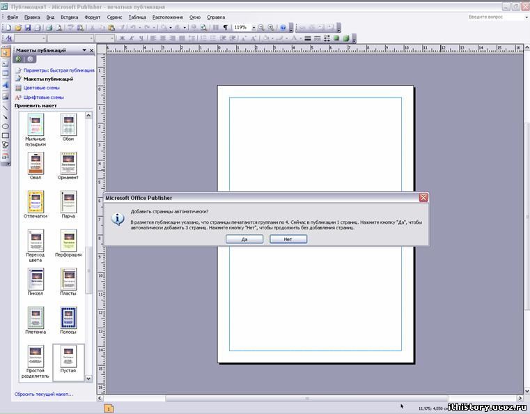This screenshot has width=530, height=414.
Task: Open the Файл menu
Action: [x=13, y=17]
